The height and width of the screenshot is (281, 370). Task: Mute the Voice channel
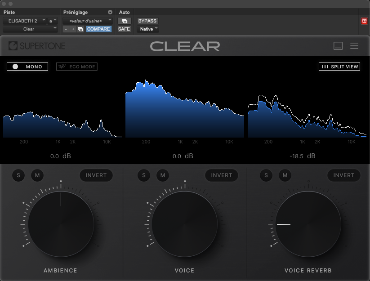[163, 175]
